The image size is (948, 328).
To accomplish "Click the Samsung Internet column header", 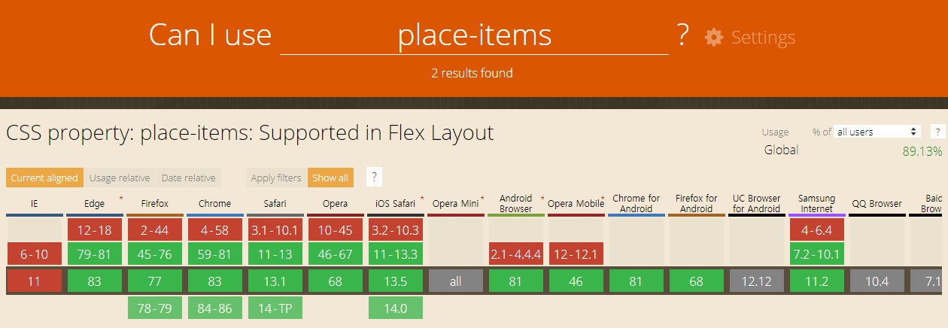I will click(816, 204).
